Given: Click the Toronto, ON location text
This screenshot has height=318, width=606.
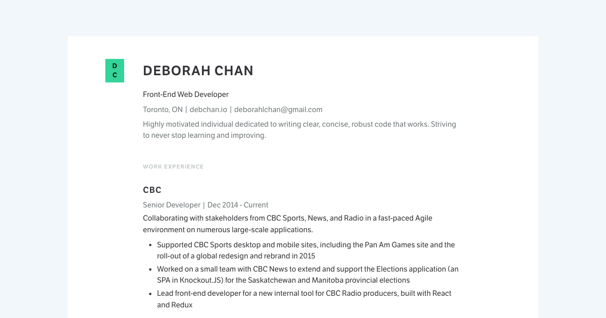Looking at the screenshot, I should 163,110.
